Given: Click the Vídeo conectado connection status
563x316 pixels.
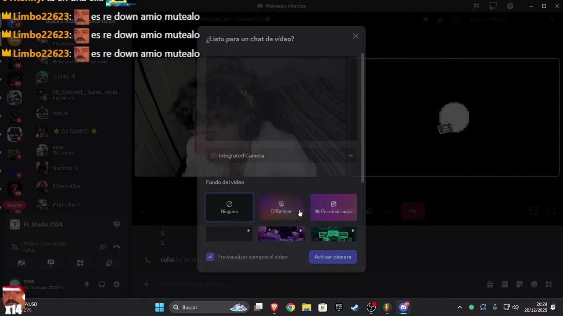Looking at the screenshot, I should (45, 244).
